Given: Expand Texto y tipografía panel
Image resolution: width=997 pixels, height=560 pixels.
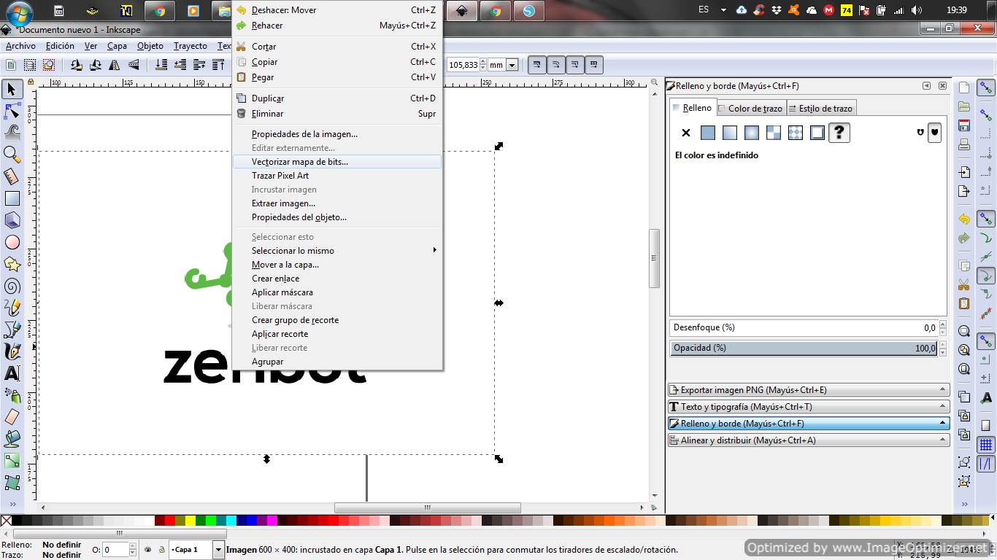Looking at the screenshot, I should click(x=809, y=407).
